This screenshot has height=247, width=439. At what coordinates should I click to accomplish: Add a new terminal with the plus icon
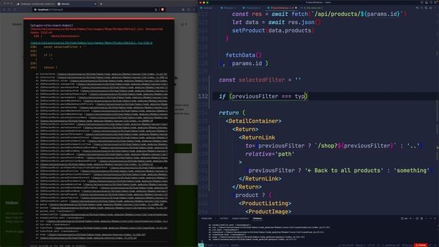[x=411, y=218]
